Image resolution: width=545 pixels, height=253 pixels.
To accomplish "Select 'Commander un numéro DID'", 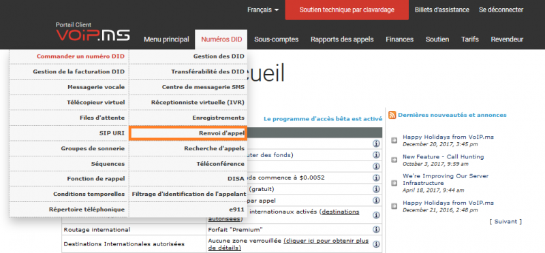I will click(69, 56).
